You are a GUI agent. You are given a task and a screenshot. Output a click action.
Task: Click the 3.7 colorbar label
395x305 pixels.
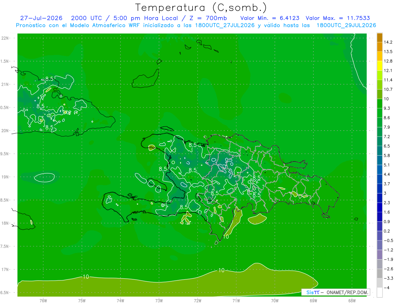click(x=387, y=184)
